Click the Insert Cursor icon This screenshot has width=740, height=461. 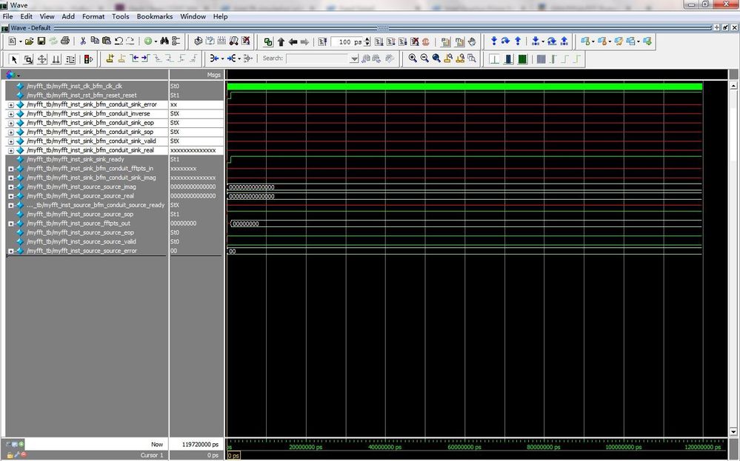(110, 58)
